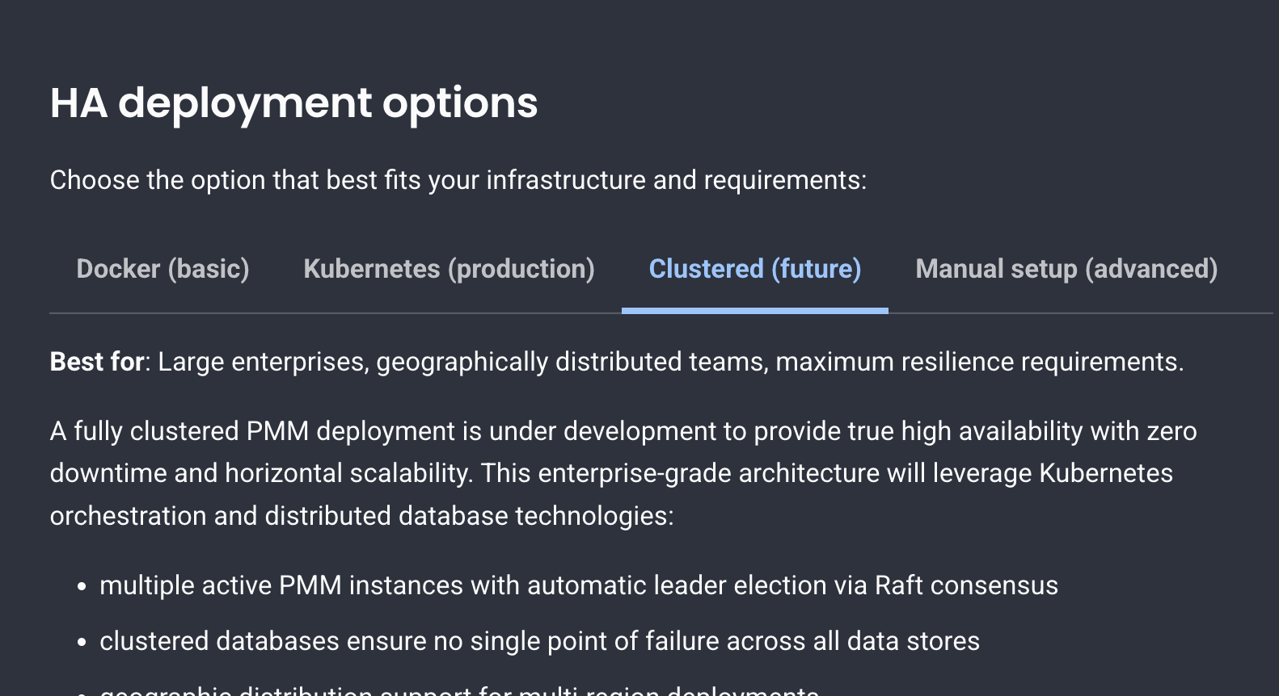Viewport: 1279px width, 696px height.
Task: Click the 'multiple active PMM instances' bullet text
Action: pyautogui.click(x=281, y=585)
